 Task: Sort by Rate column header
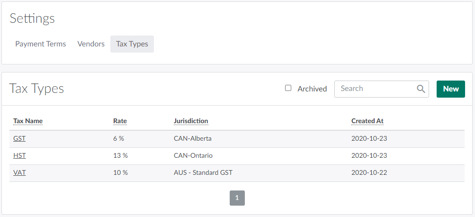pos(120,121)
